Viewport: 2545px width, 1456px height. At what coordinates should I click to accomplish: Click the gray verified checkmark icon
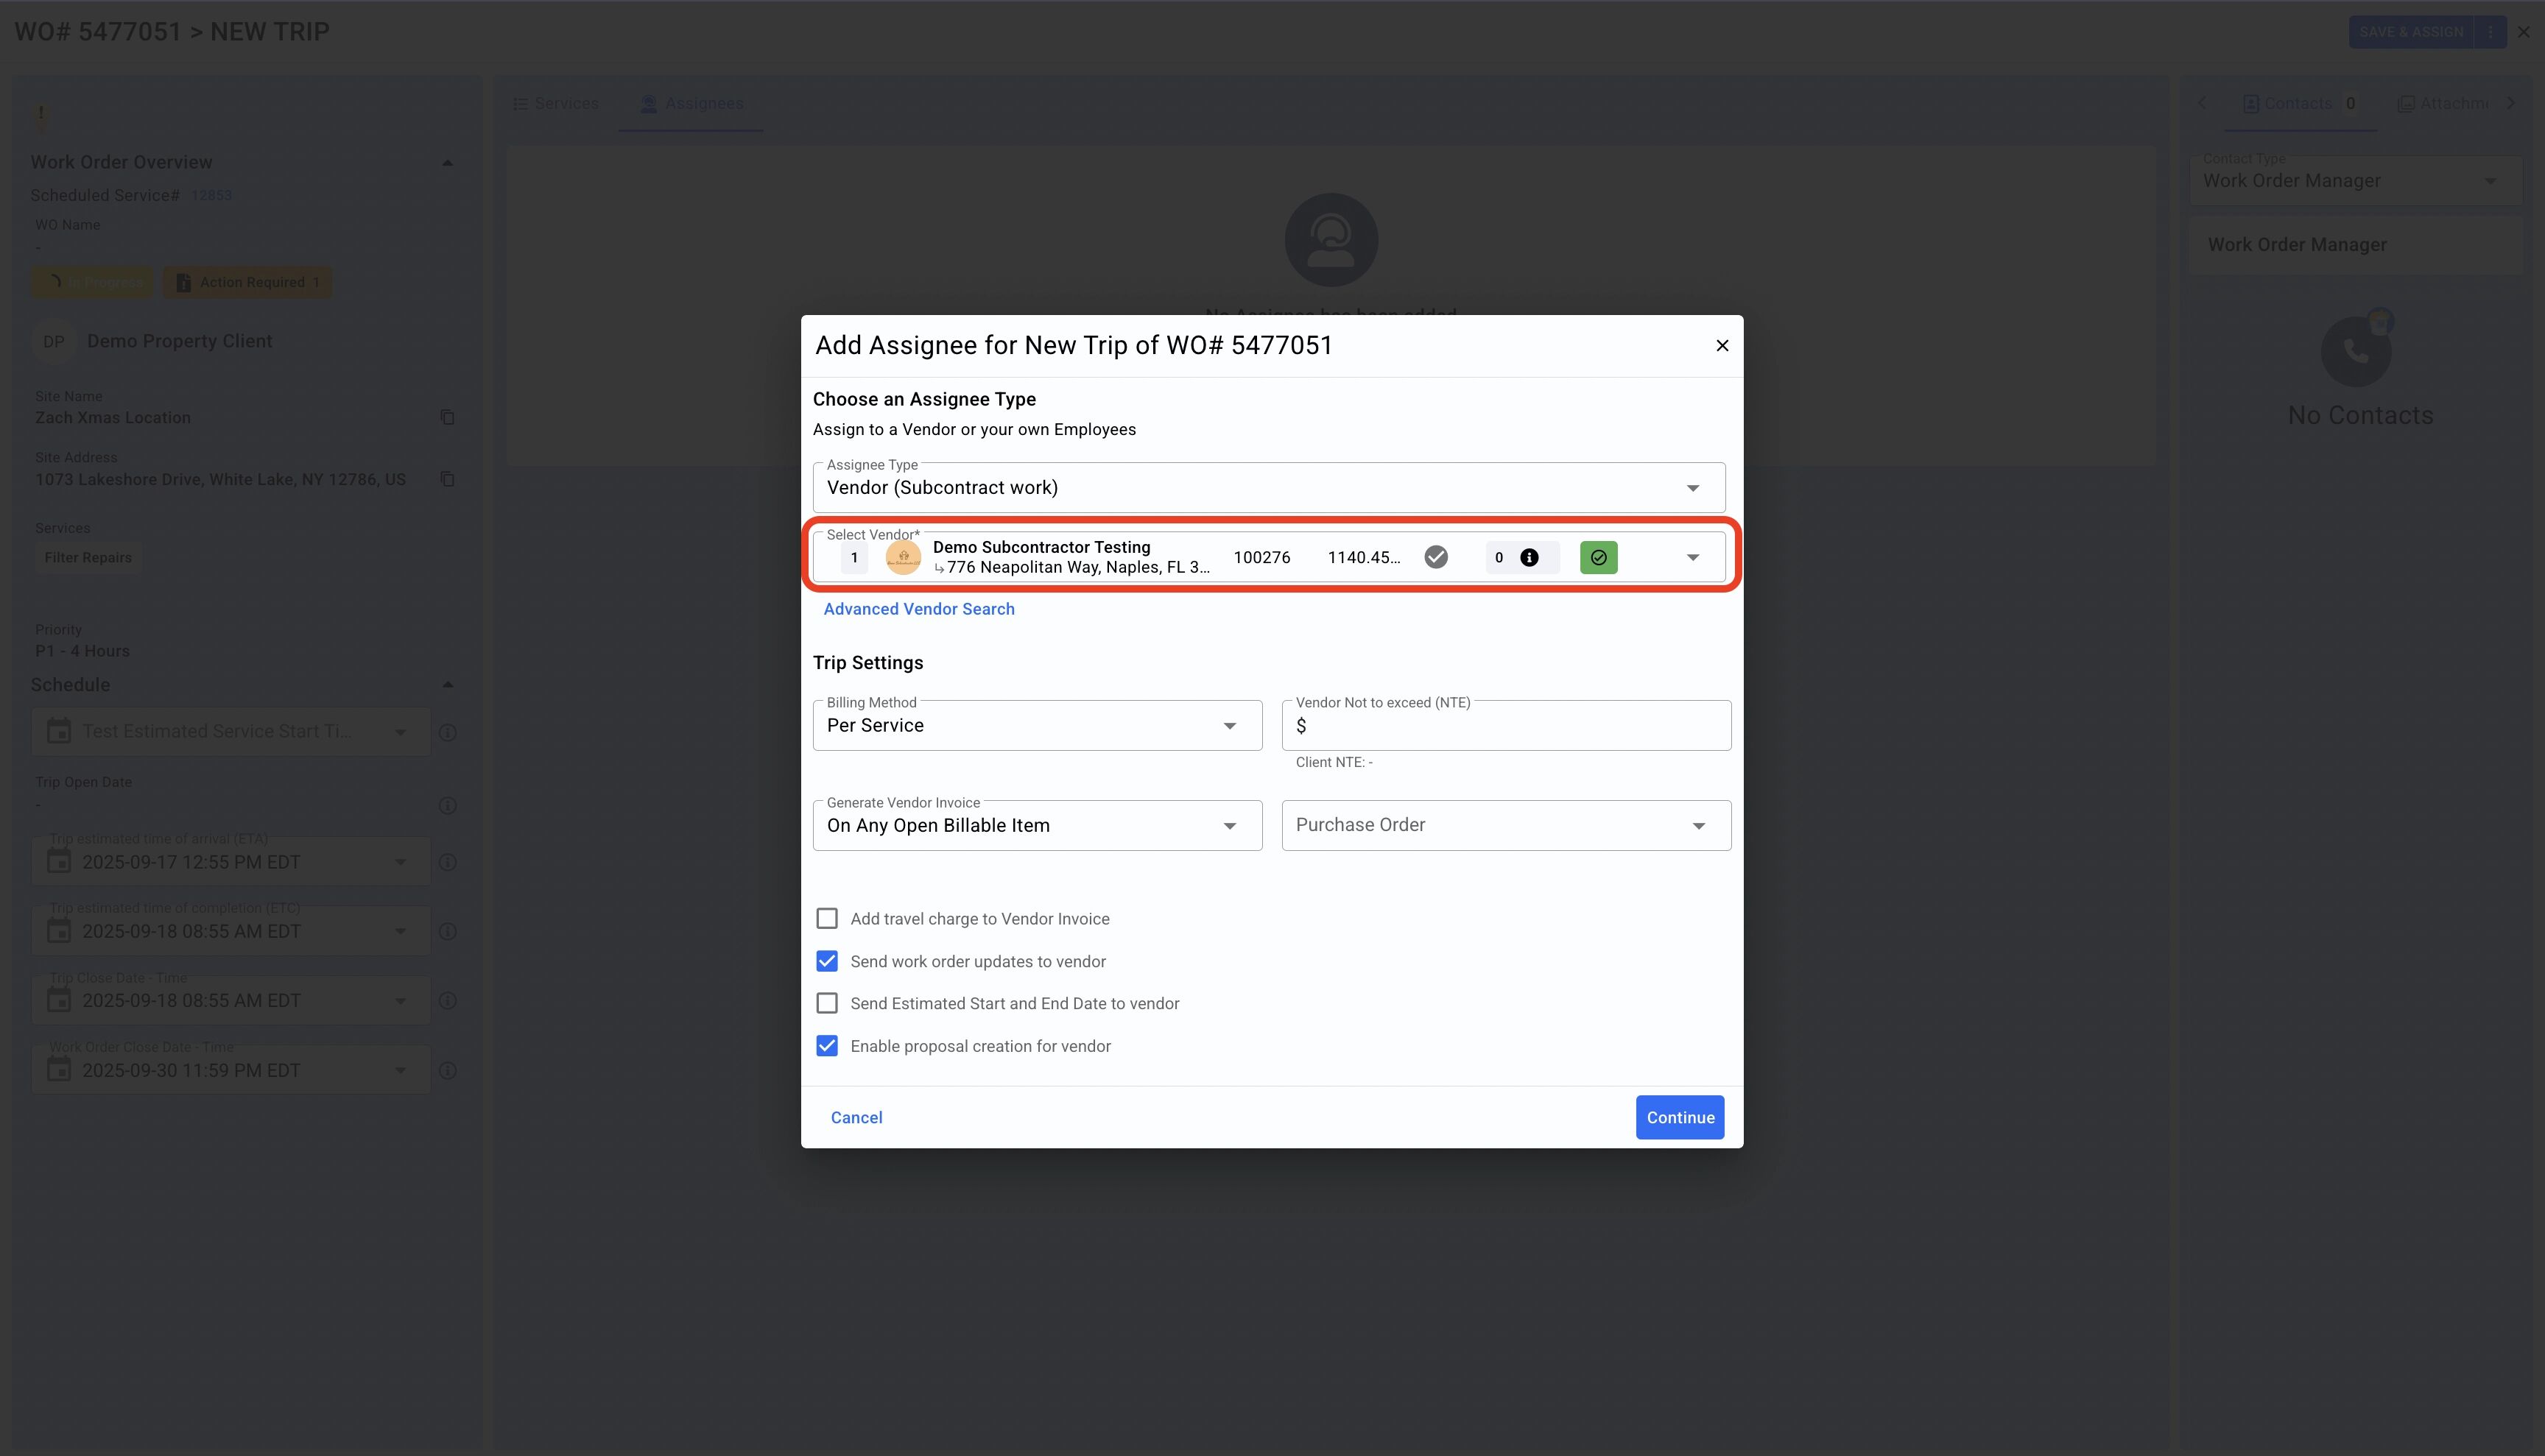pyautogui.click(x=1435, y=557)
